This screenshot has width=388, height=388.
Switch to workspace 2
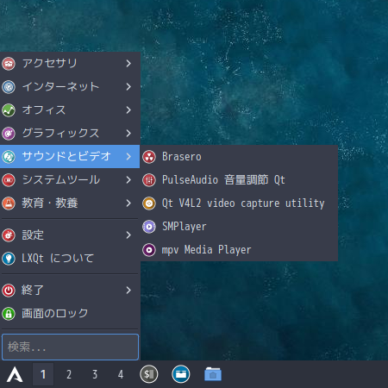click(69, 374)
